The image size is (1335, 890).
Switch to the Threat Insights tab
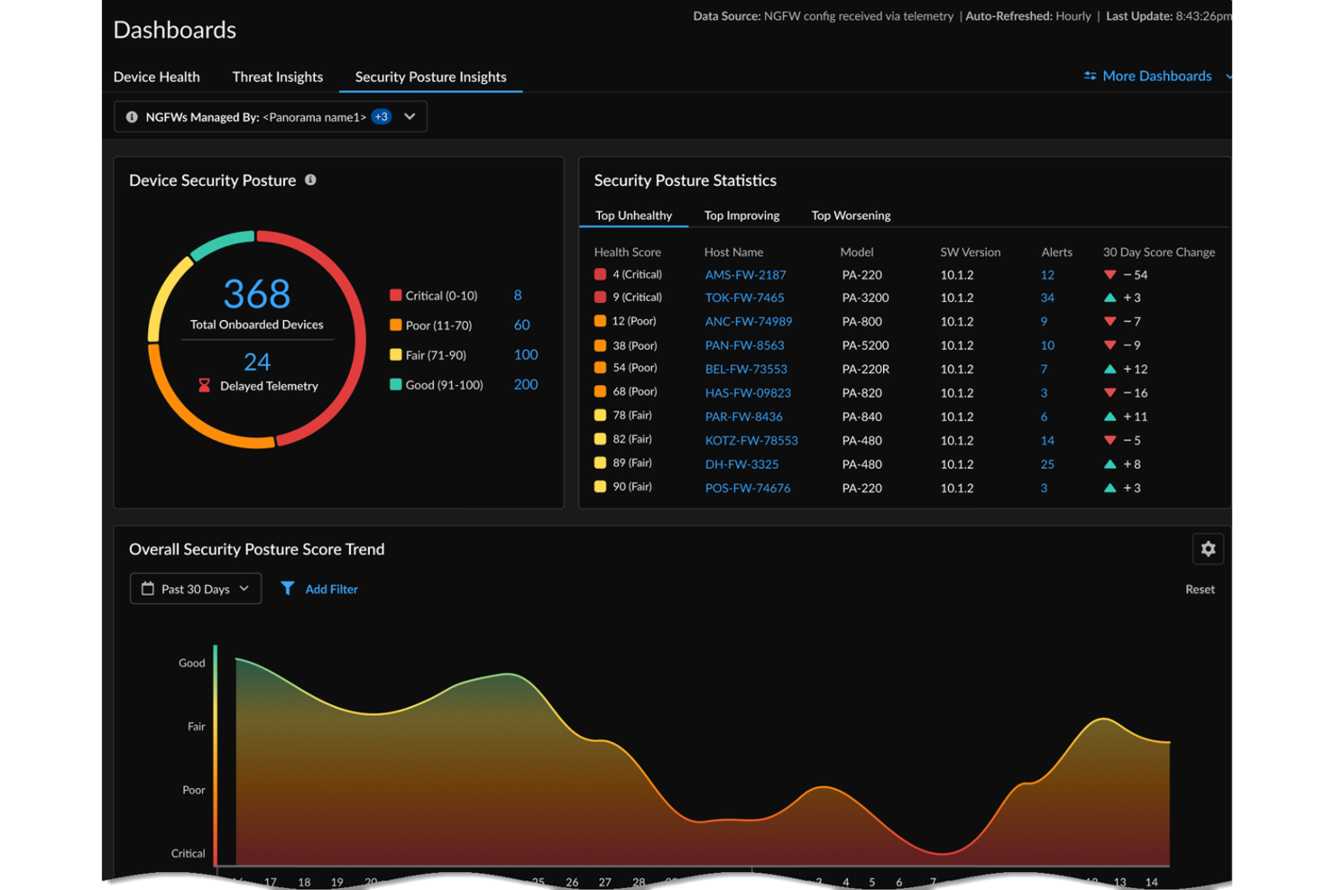point(277,77)
